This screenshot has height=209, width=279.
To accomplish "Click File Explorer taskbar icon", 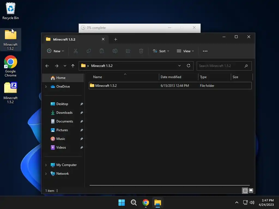I will click(158, 202).
